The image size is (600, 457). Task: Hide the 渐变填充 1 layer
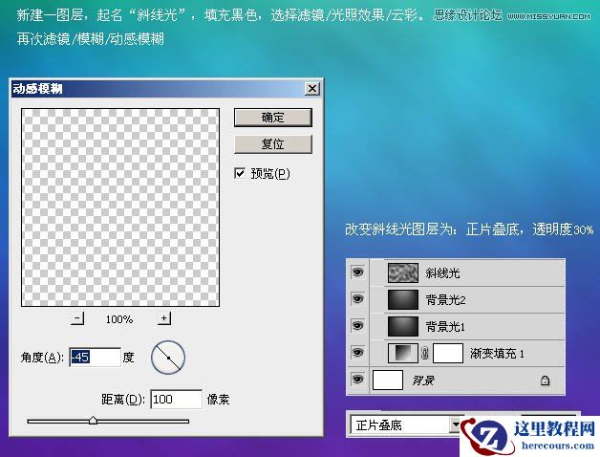pos(357,353)
